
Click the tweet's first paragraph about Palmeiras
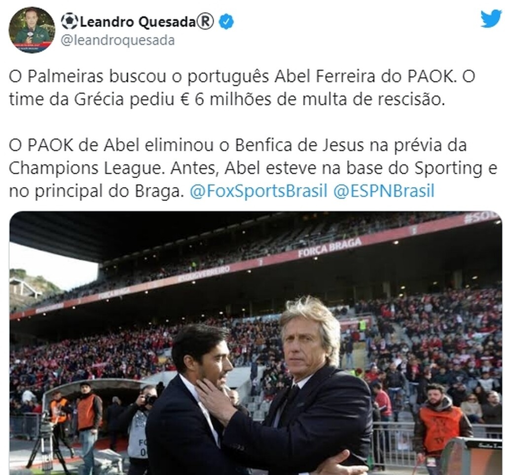pyautogui.click(x=242, y=88)
